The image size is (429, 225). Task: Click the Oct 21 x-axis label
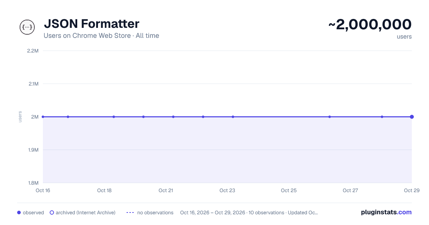click(x=166, y=190)
